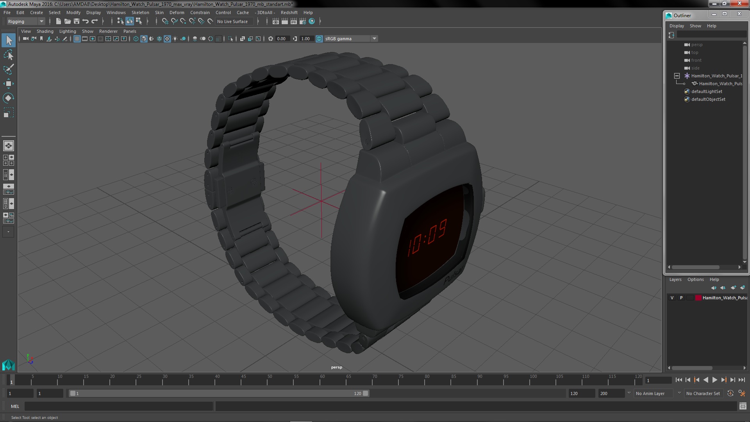Create a new empty layer
Viewport: 750px width, 422px height.
point(733,288)
